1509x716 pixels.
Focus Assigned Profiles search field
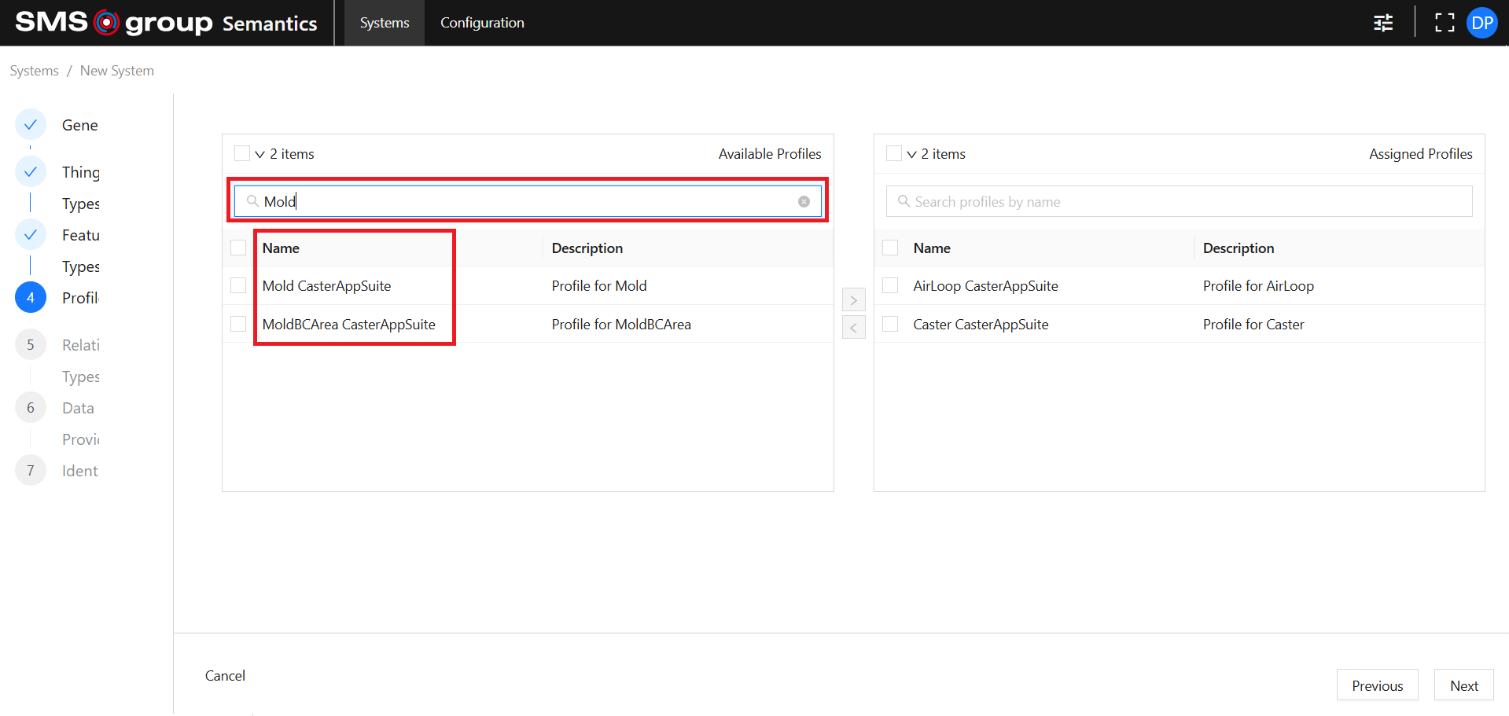pyautogui.click(x=1179, y=201)
